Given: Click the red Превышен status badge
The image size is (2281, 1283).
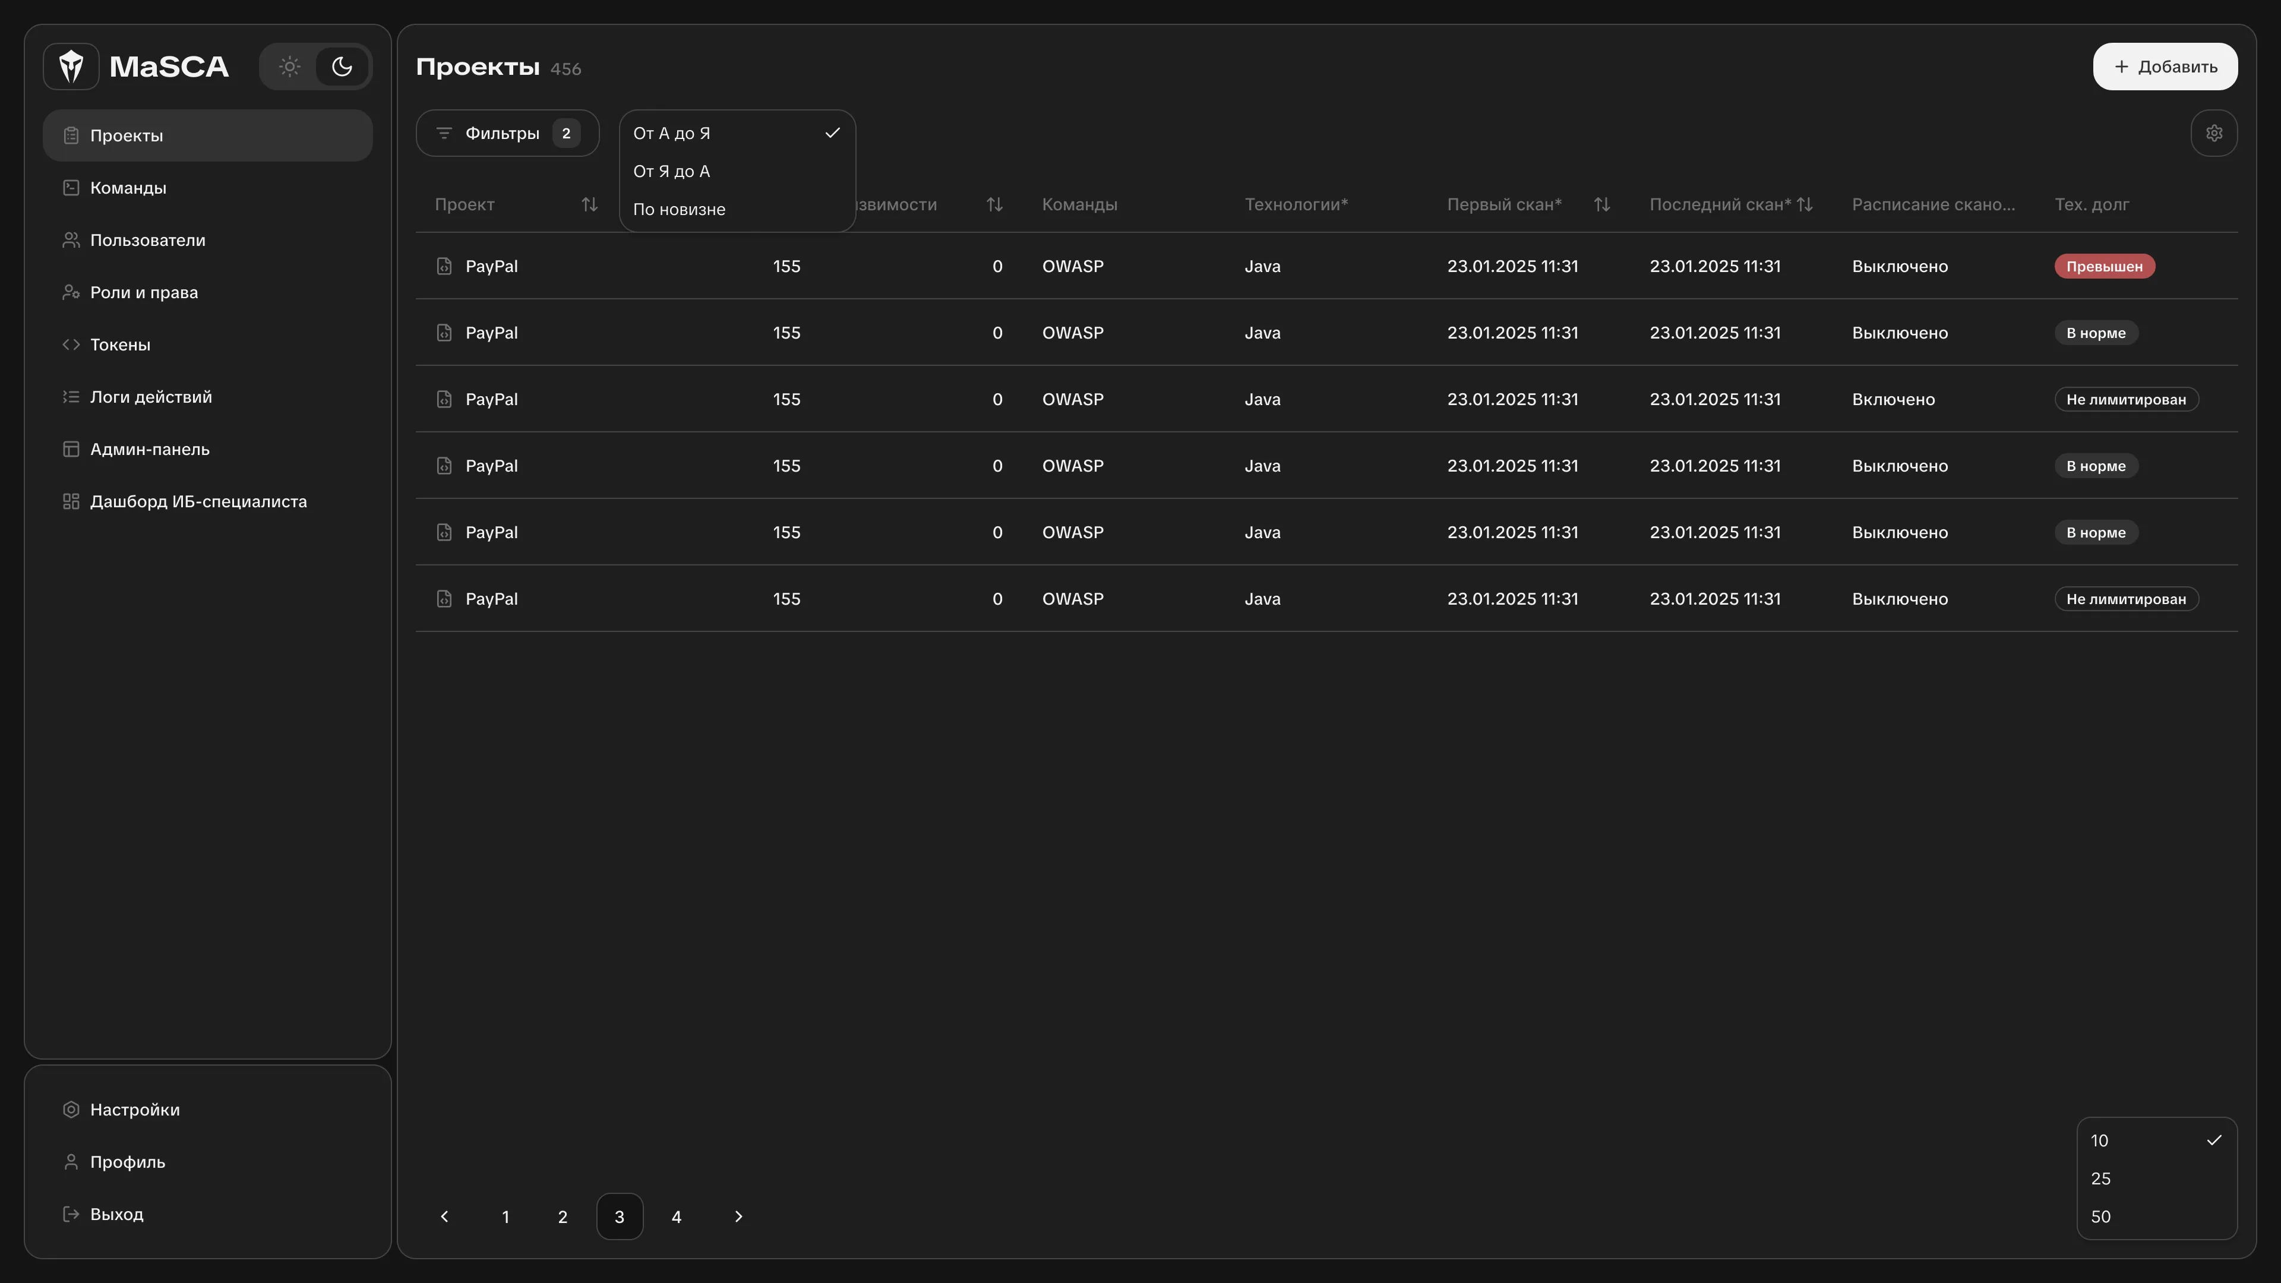Looking at the screenshot, I should pyautogui.click(x=2104, y=267).
